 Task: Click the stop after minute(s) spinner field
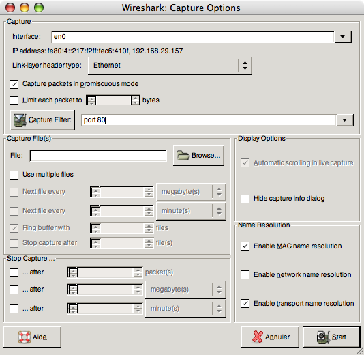tap(105, 309)
